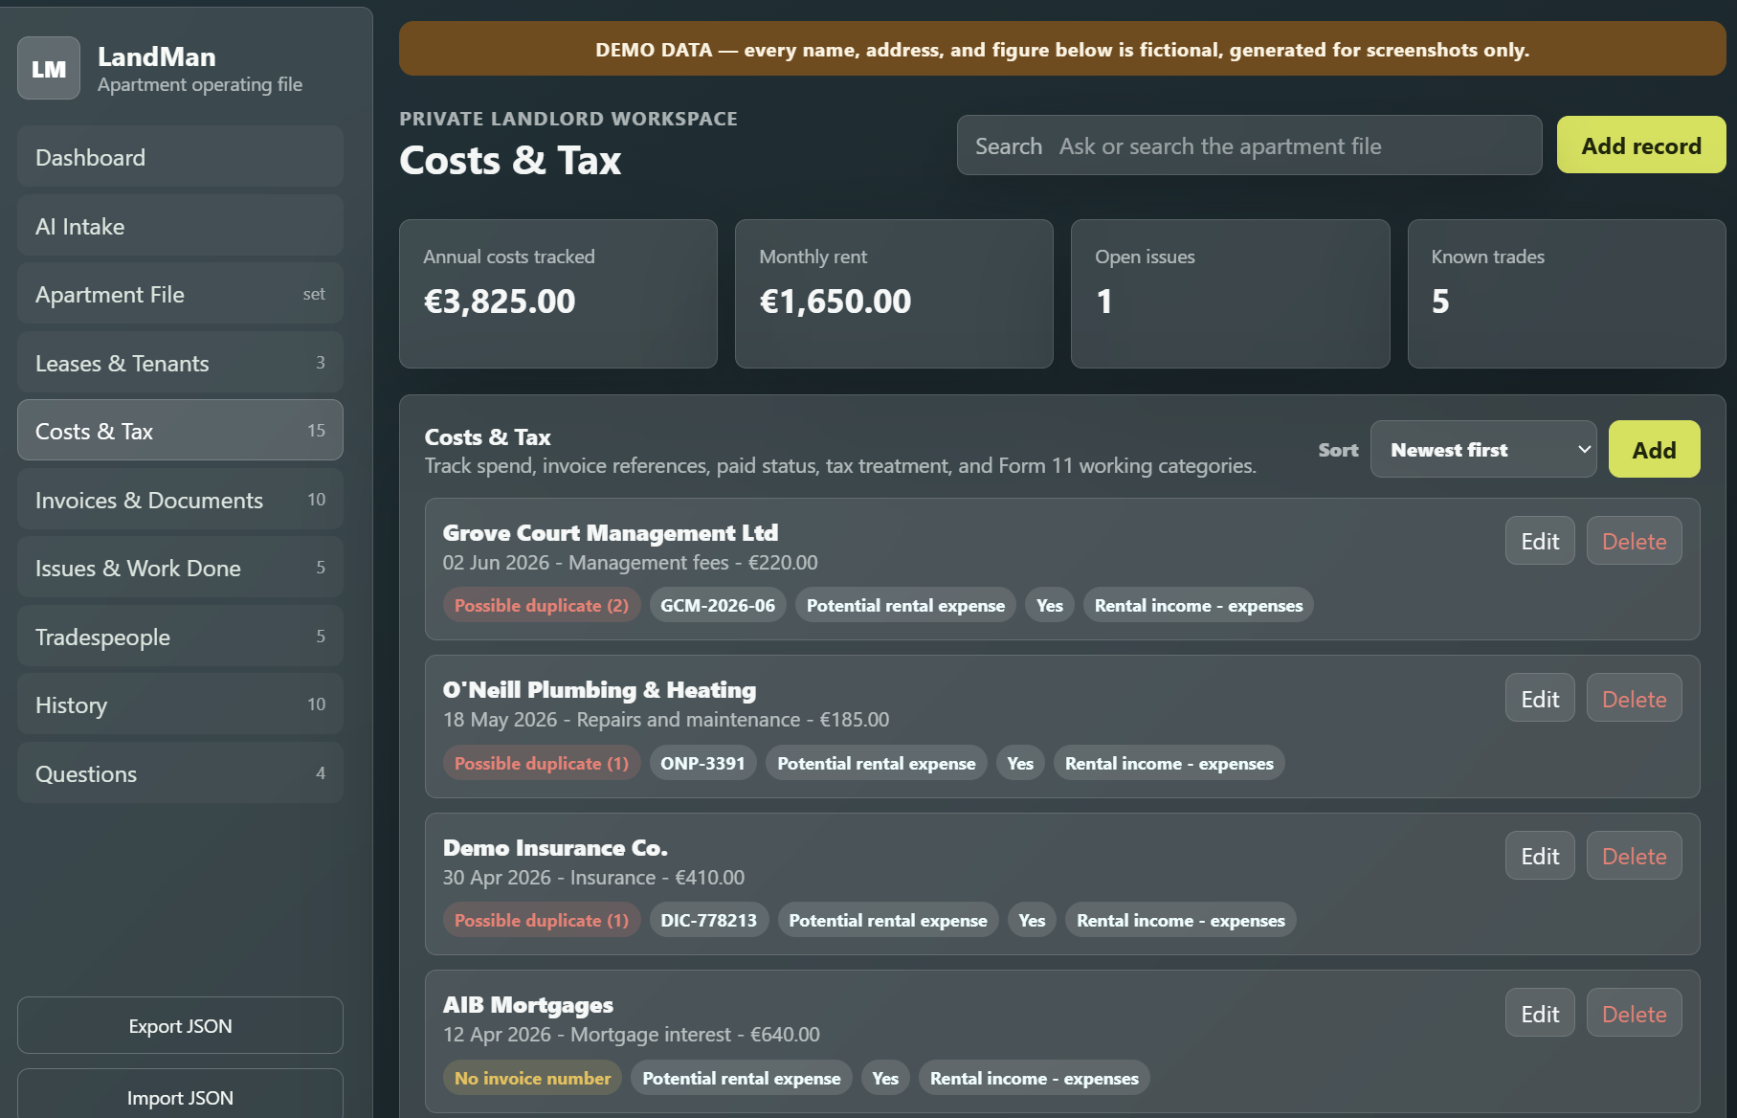Viewport: 1737px width, 1118px height.
Task: Go to Issues & Work Done
Action: tap(180, 568)
